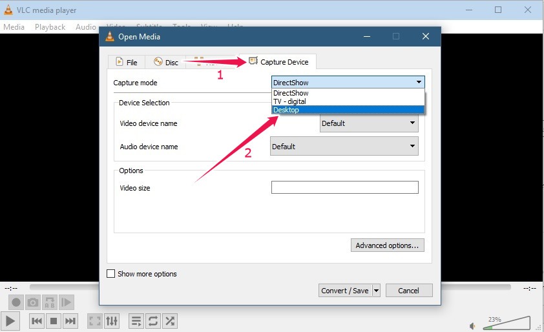Toggle the playlist view icon

tap(136, 321)
